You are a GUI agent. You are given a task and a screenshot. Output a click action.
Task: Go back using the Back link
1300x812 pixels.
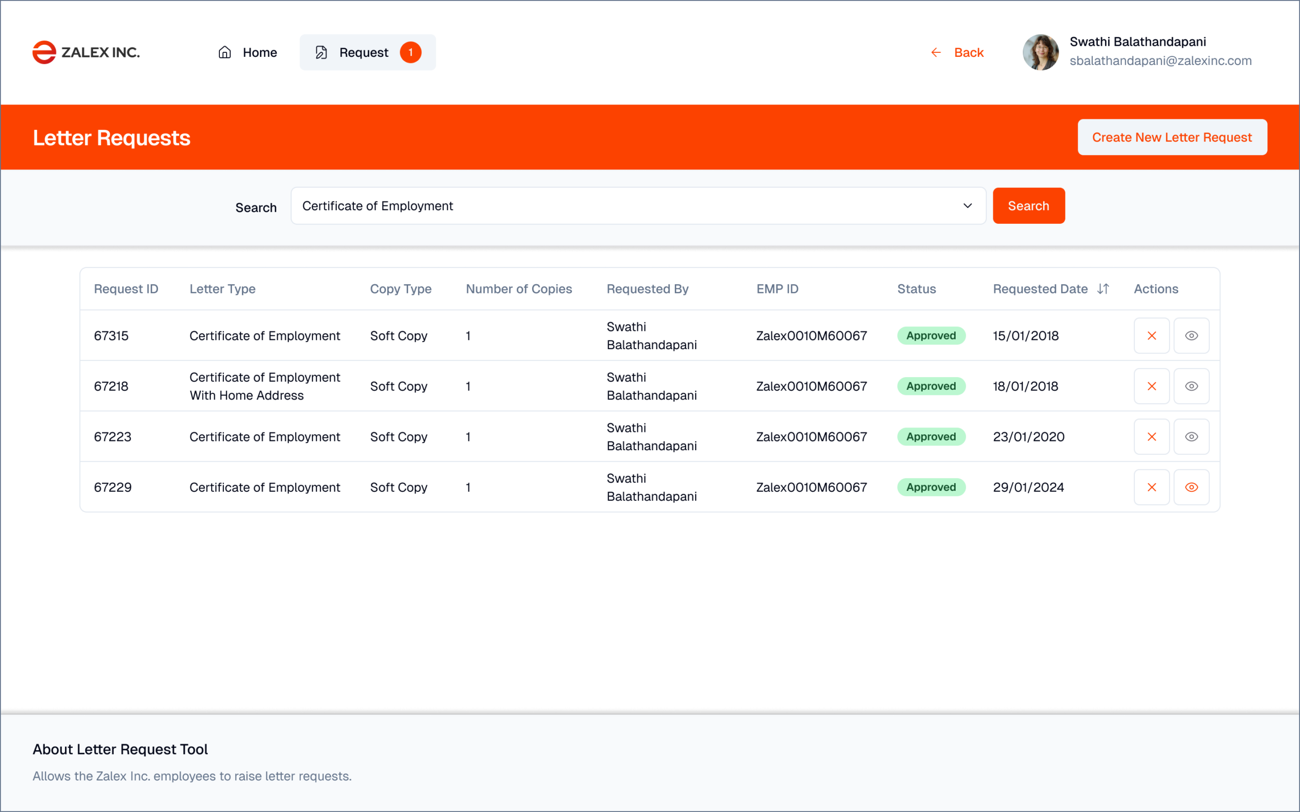pyautogui.click(x=957, y=52)
